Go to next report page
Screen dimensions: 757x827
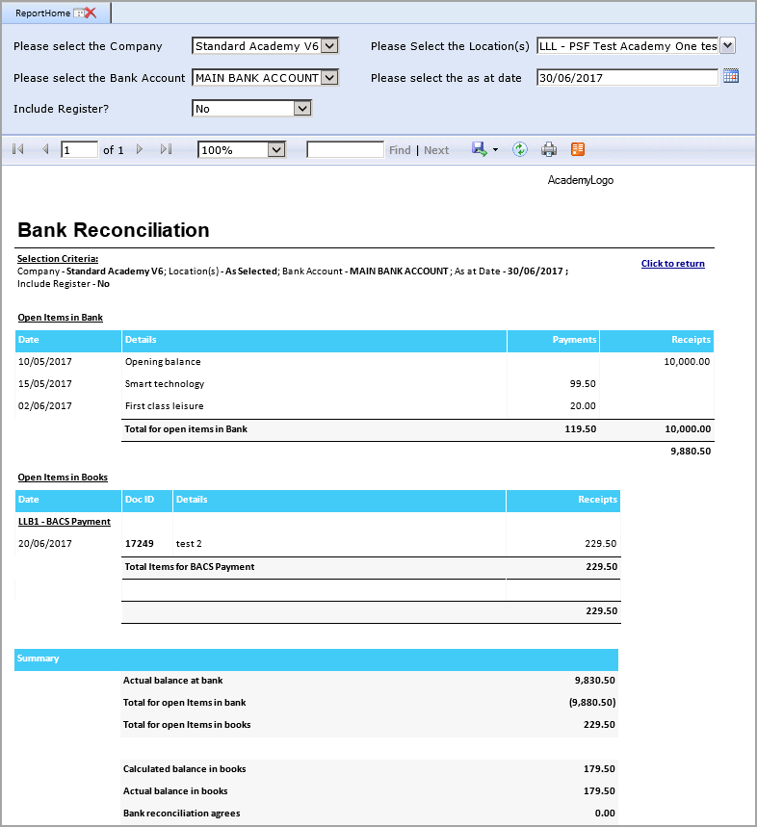(x=140, y=149)
